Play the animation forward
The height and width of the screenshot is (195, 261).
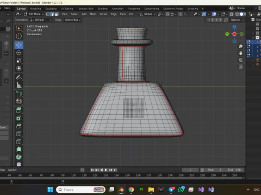(x=106, y=170)
